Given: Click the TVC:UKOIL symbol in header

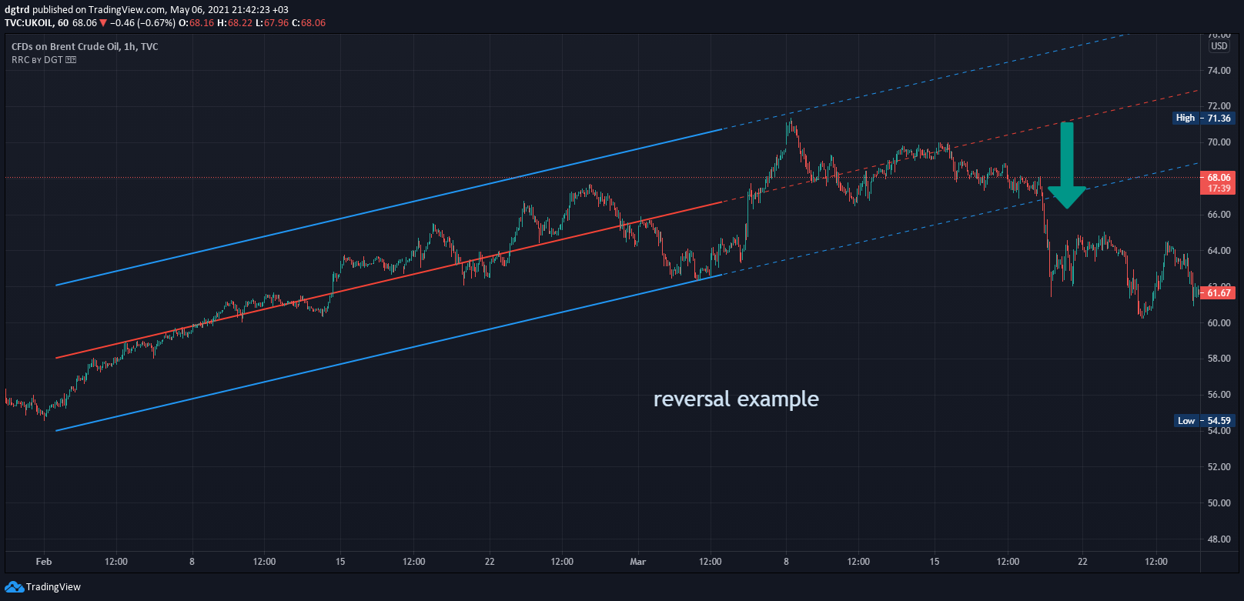Looking at the screenshot, I should tap(29, 23).
